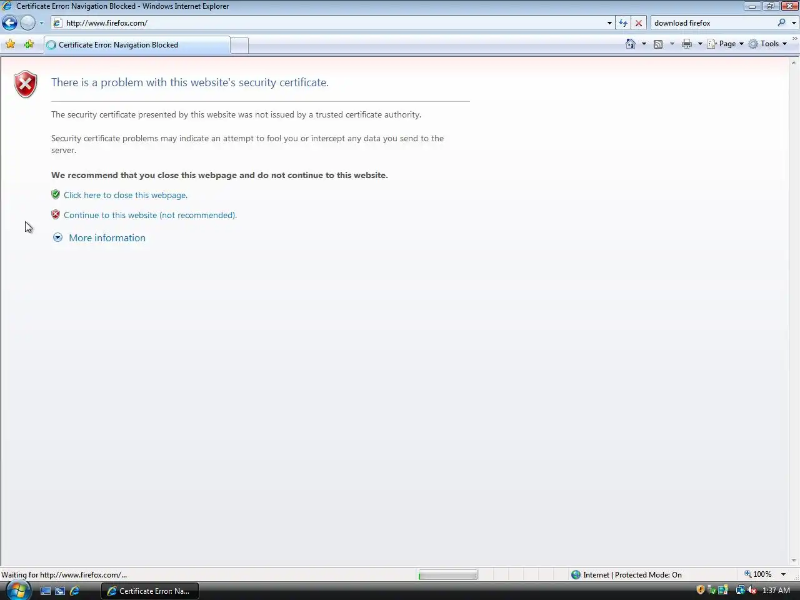Open the search provider options dropdown
This screenshot has width=800, height=600.
(x=794, y=23)
